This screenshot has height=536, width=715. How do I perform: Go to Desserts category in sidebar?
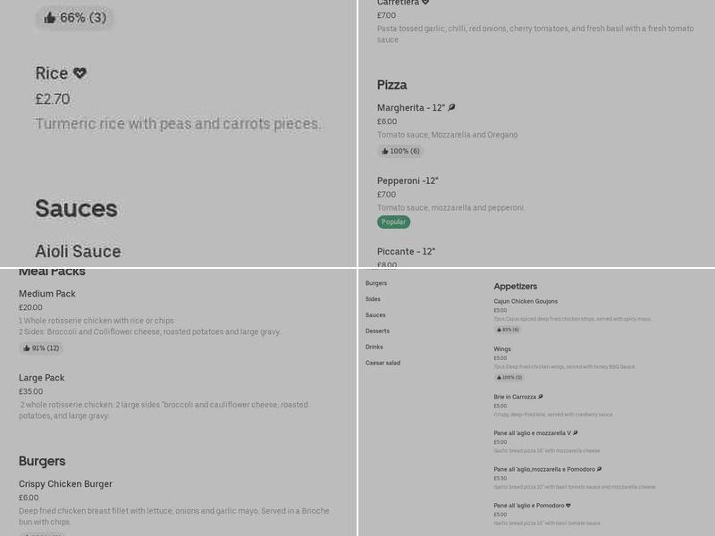click(377, 331)
